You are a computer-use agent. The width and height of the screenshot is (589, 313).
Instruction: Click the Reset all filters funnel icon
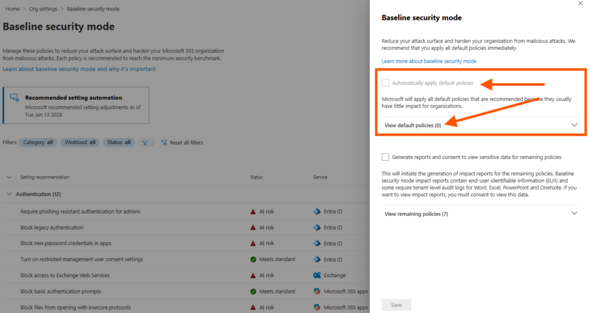pyautogui.click(x=164, y=142)
